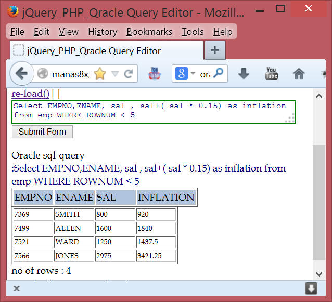Close the bottom add-on bar with x
The image size is (332, 302).
coord(17,288)
